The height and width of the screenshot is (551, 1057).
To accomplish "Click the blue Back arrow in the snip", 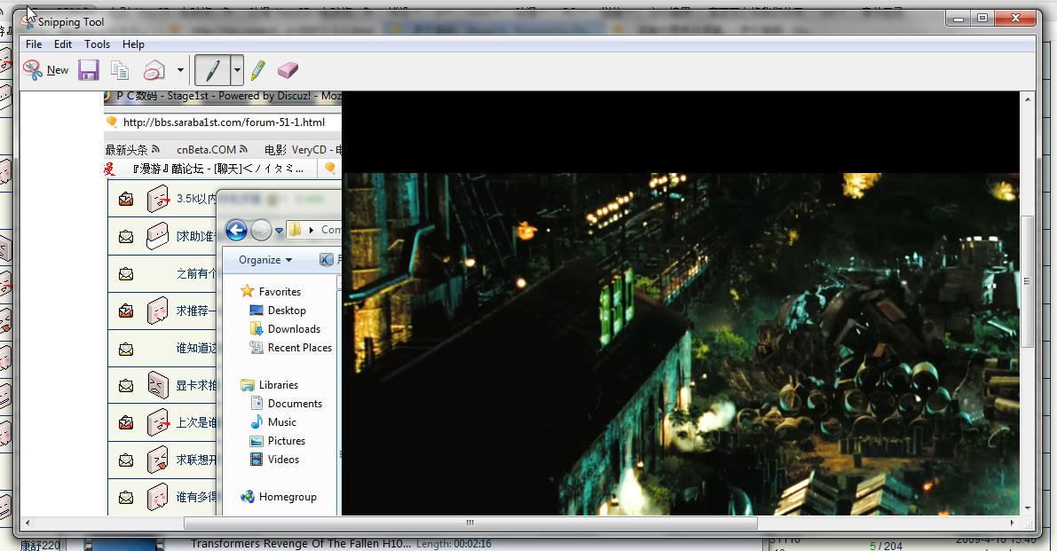I will tap(236, 231).
